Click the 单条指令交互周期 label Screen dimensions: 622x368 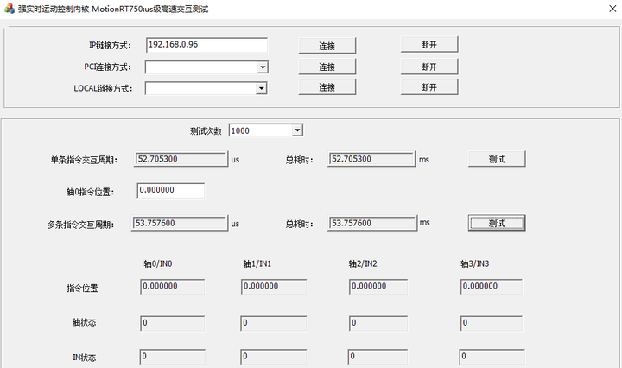[x=84, y=160]
